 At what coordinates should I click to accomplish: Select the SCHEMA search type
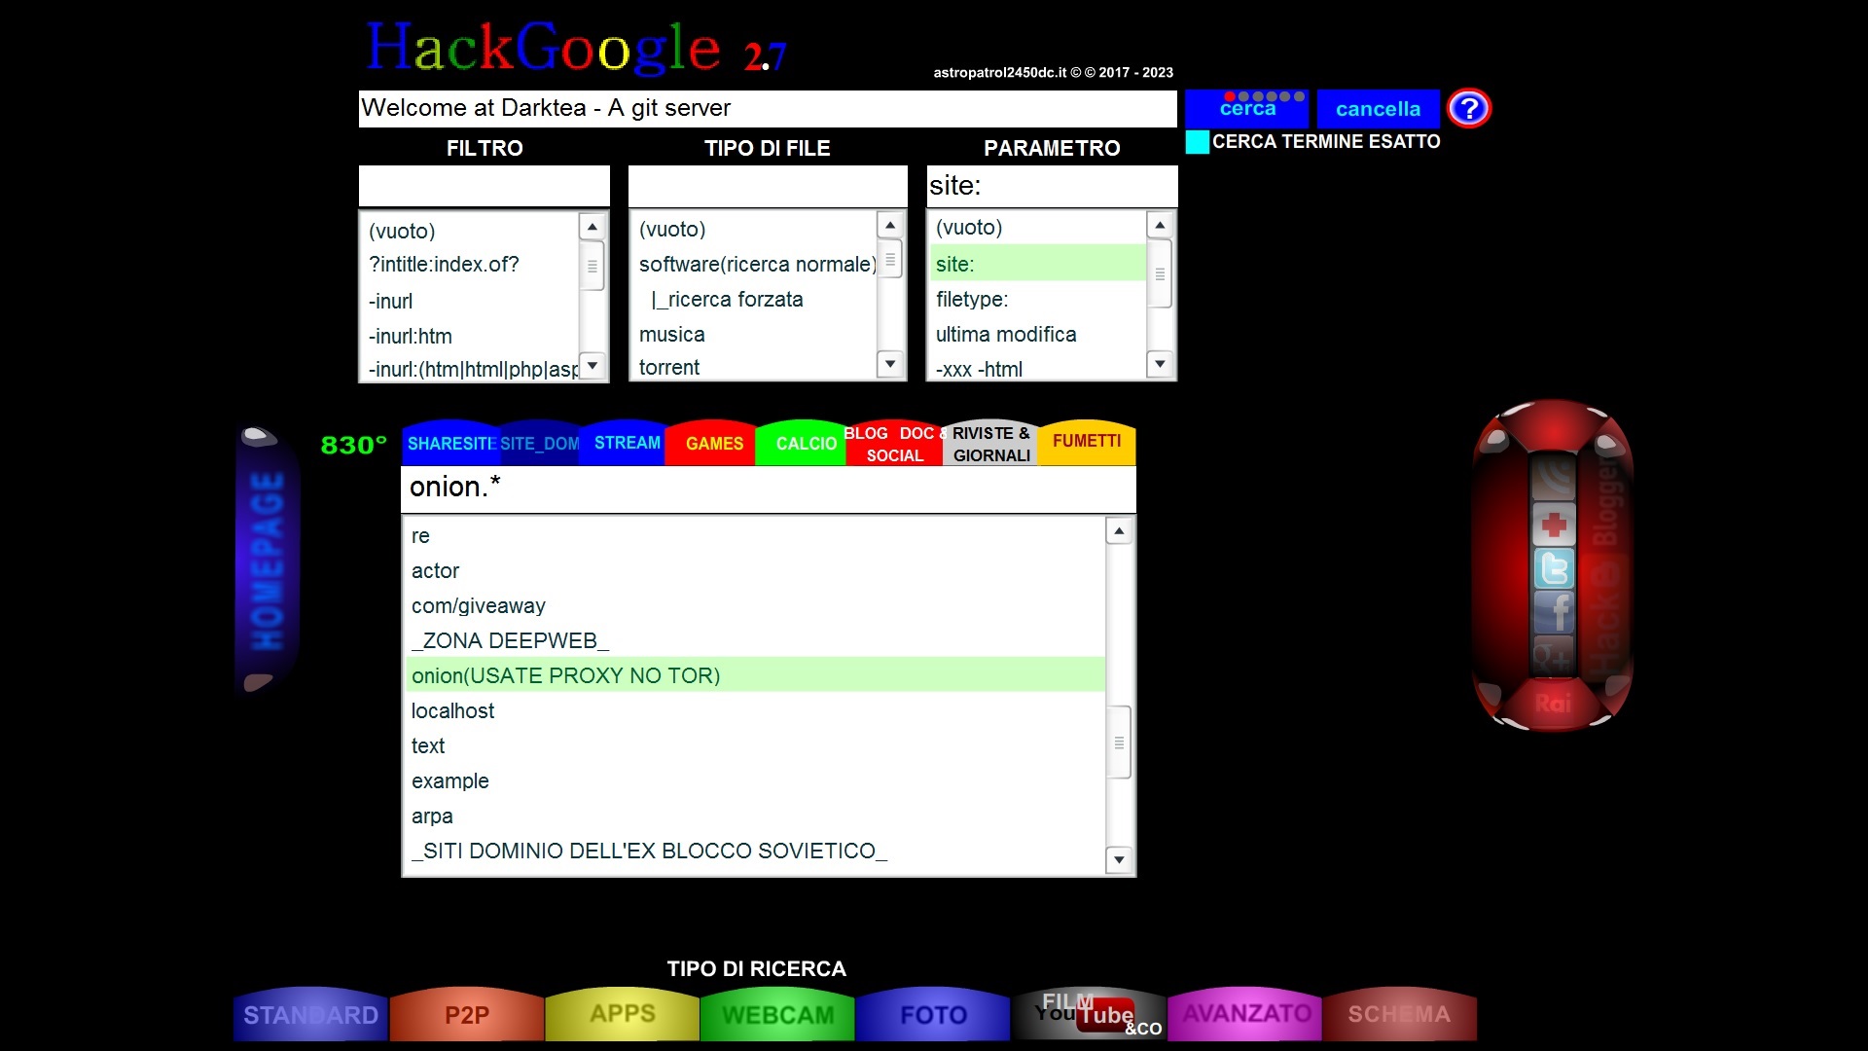coord(1399,1014)
